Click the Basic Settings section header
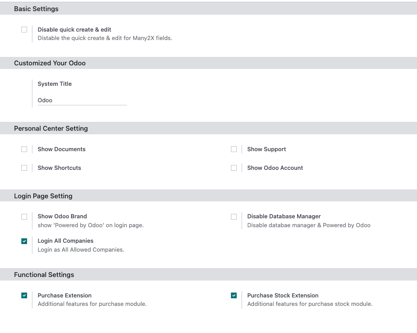The image size is (417, 333). pyautogui.click(x=36, y=9)
